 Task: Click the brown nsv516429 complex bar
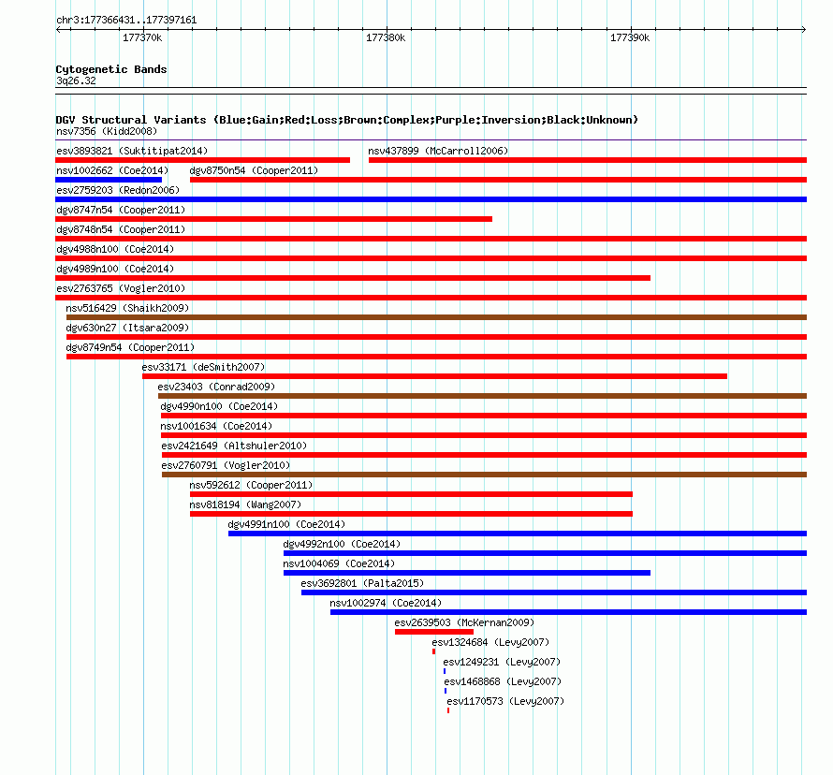click(x=437, y=317)
